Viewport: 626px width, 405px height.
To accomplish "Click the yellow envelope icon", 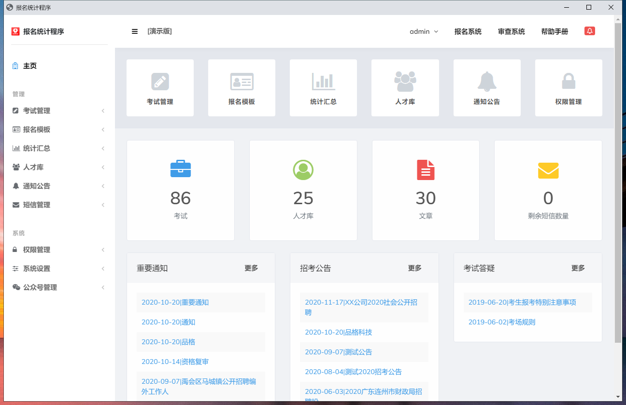I will (548, 170).
